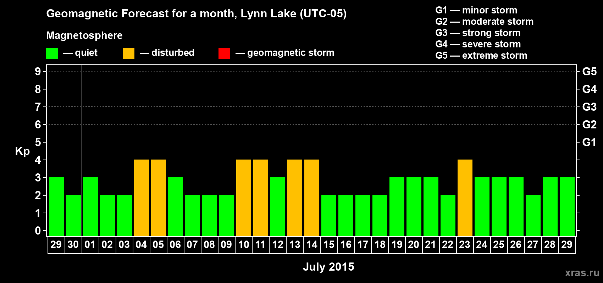This screenshot has width=603, height=283.
Task: Click the red geomagnetic storm legend swatch
Action: pyautogui.click(x=225, y=53)
